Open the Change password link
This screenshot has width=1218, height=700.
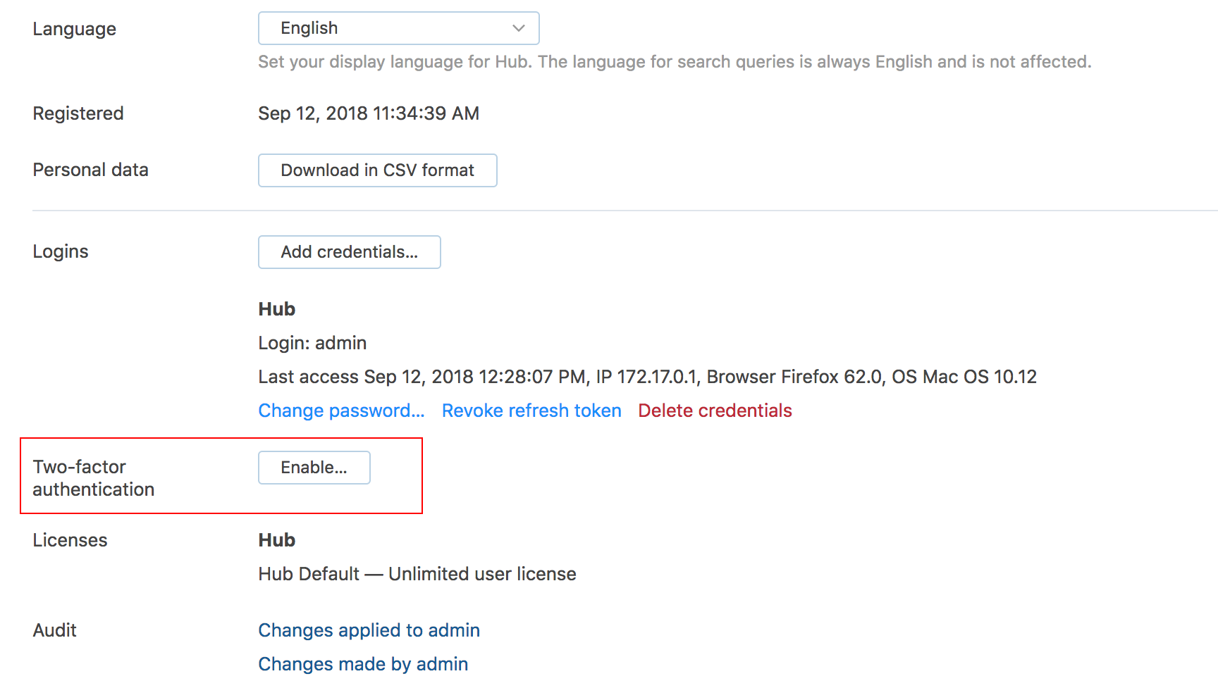coord(341,411)
